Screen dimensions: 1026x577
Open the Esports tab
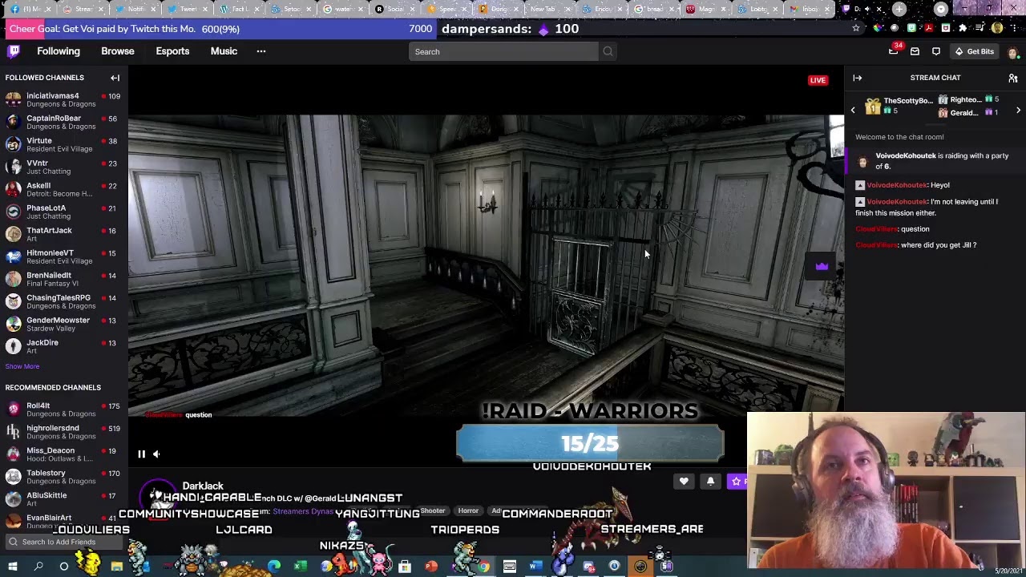click(172, 51)
